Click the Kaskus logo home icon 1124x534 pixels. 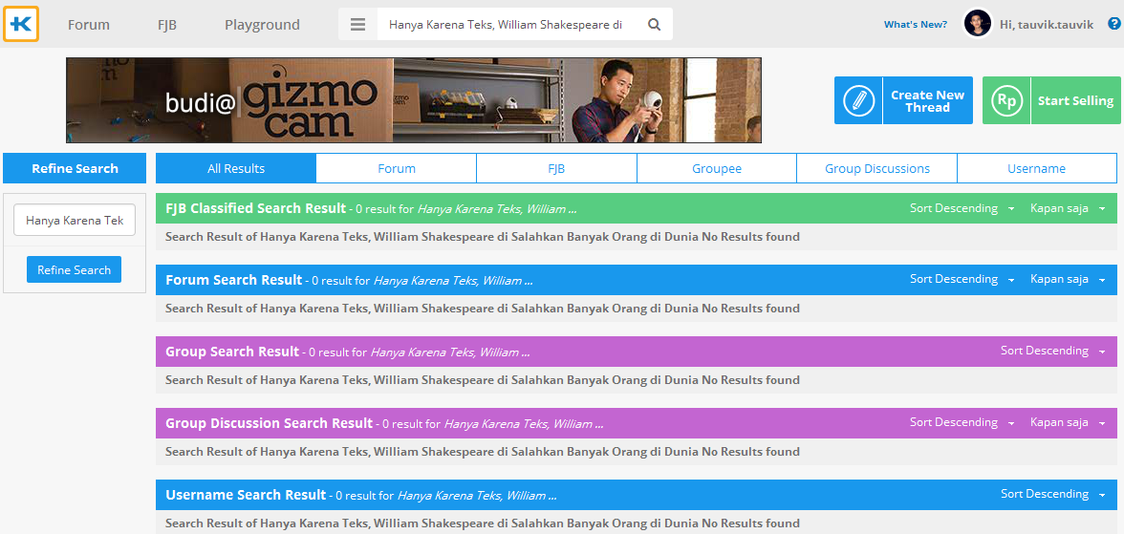point(21,25)
